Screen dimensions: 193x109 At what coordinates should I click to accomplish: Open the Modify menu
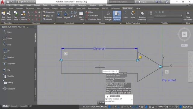coord(72,5)
